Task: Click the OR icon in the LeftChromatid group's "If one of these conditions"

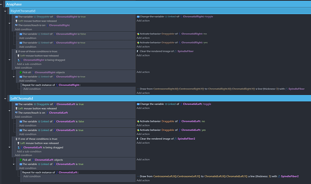Action: tap(17, 138)
